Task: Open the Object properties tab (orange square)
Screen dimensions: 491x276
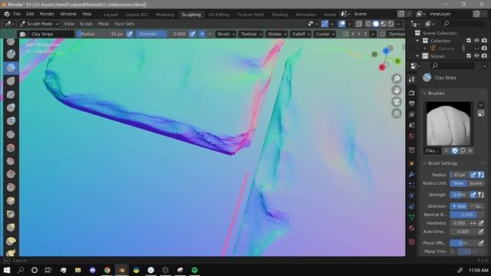Action: [412, 163]
